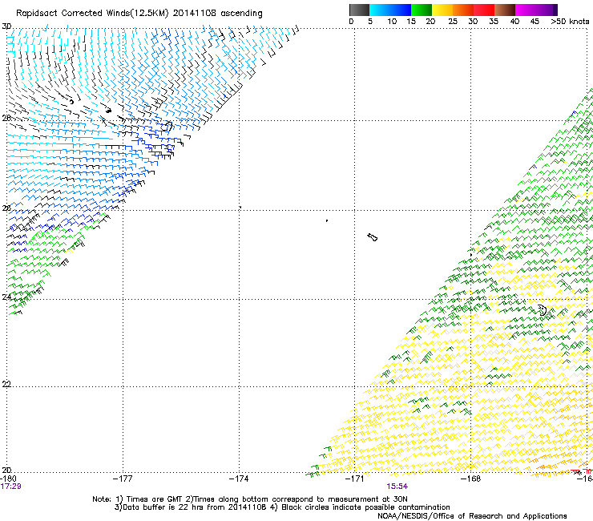593x521 pixels.
Task: Click the chart title 'Rapidsact Corrected Winds(12.5KM)'
Action: [x=92, y=13]
